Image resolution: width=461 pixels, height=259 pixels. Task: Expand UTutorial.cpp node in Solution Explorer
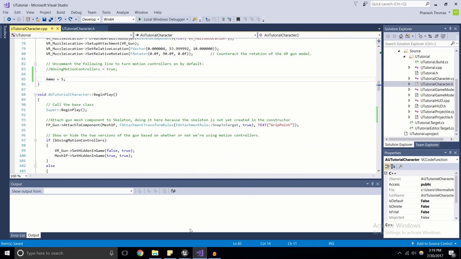coord(409,68)
